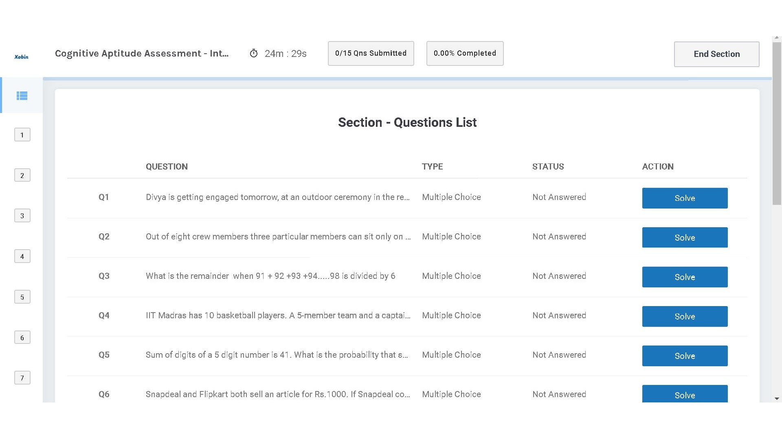Image resolution: width=782 pixels, height=439 pixels.
Task: Click the 'Snapdeal and Flipkart' question text
Action: pos(278,394)
